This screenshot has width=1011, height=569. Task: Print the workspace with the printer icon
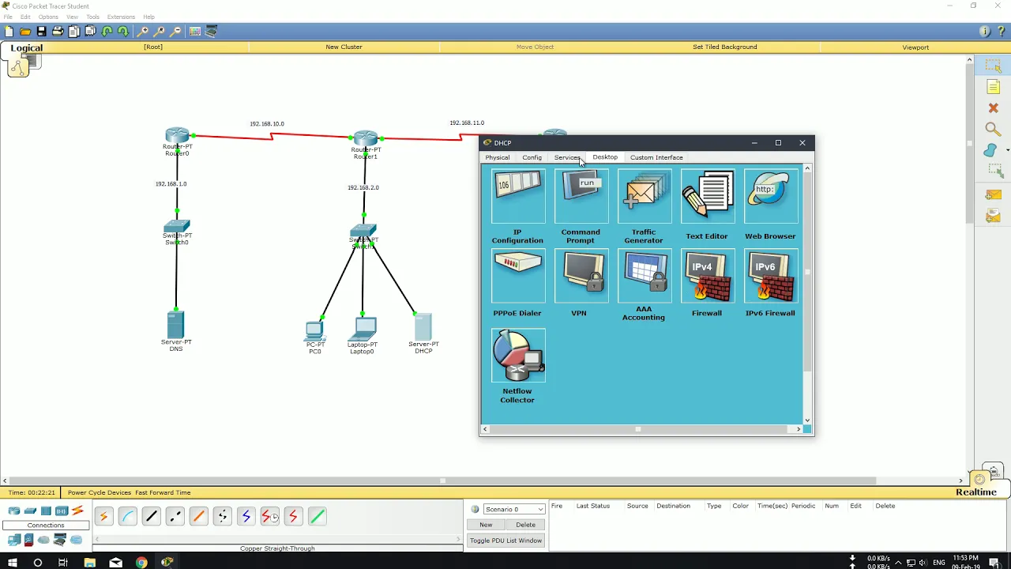coord(58,32)
